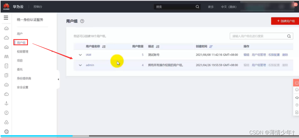This screenshot has width=299, height=138.
Task: Open 身份提供商 in the IAM navigation
Action: coord(24,78)
